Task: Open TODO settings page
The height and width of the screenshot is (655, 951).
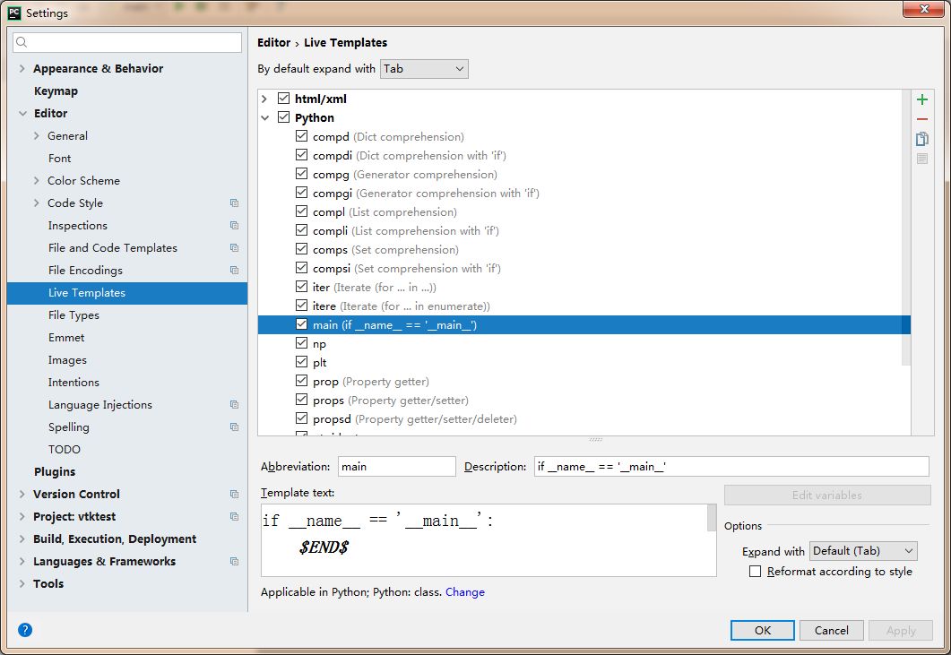Action: 65,450
